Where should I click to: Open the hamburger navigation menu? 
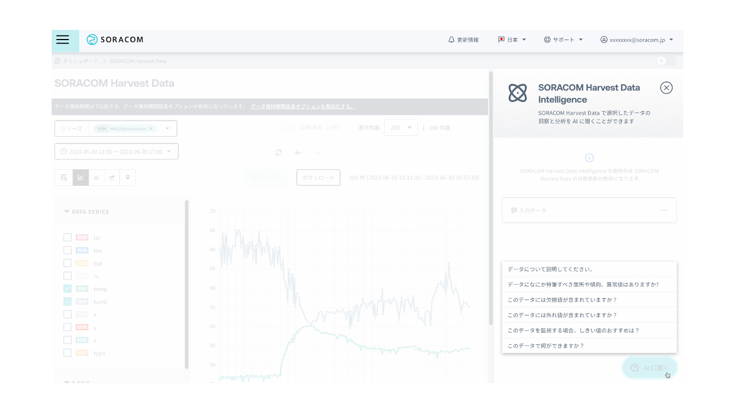[63, 40]
